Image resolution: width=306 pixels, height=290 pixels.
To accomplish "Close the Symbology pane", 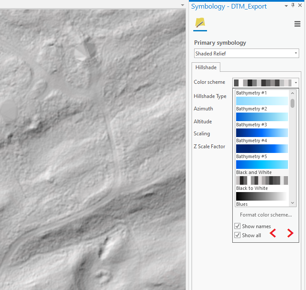I will (300, 6).
